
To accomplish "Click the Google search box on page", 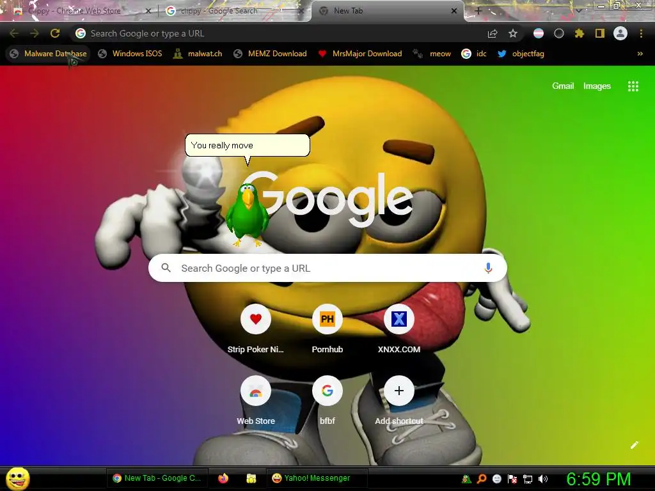I will point(327,268).
